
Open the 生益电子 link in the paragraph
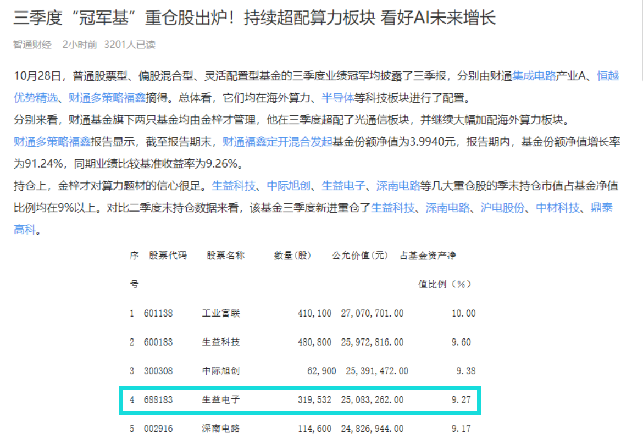click(x=343, y=186)
